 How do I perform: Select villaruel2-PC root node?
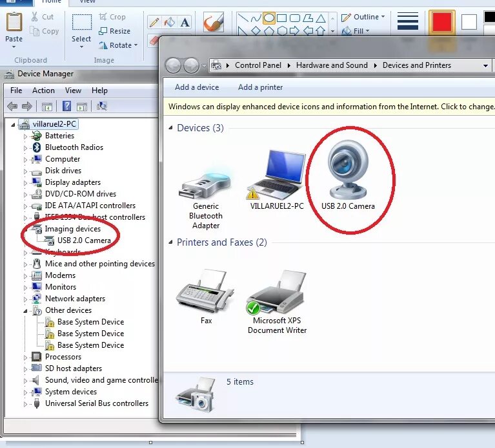54,124
